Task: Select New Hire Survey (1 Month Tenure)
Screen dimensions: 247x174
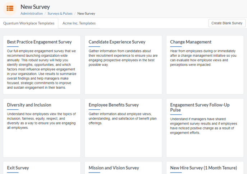Action: point(205,168)
